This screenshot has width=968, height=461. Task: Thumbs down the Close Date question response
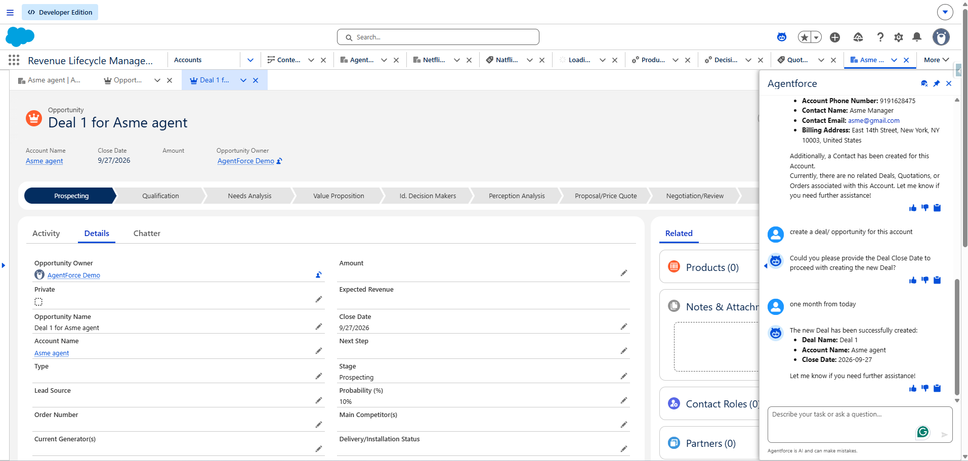(925, 280)
